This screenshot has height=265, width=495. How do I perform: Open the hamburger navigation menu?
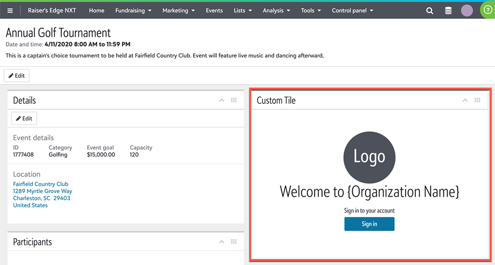coord(10,10)
